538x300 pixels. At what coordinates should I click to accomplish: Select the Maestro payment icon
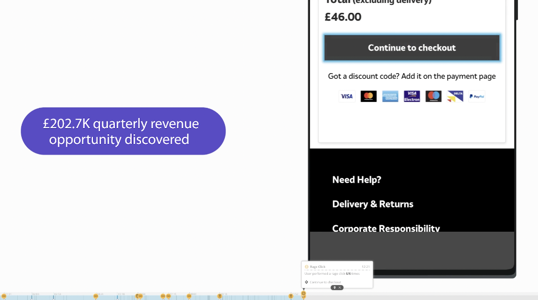pyautogui.click(x=433, y=96)
